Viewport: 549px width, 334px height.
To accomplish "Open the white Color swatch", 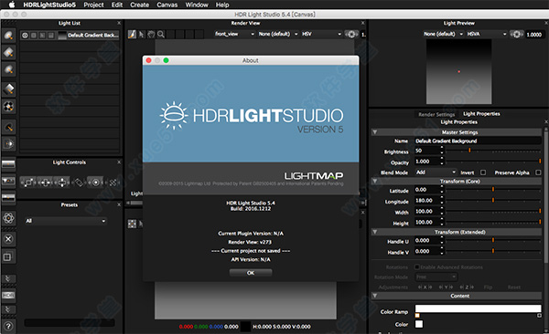I will point(419,324).
